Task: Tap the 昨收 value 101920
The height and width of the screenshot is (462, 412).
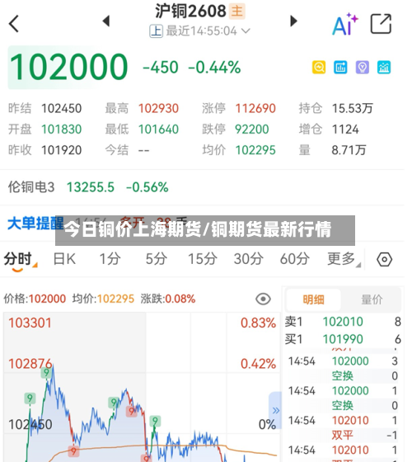Action: pos(61,150)
